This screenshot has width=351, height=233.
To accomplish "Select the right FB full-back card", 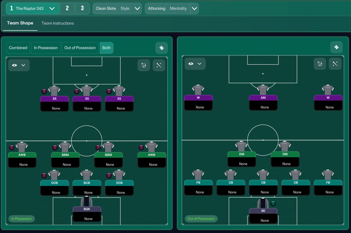I will pos(328,187).
